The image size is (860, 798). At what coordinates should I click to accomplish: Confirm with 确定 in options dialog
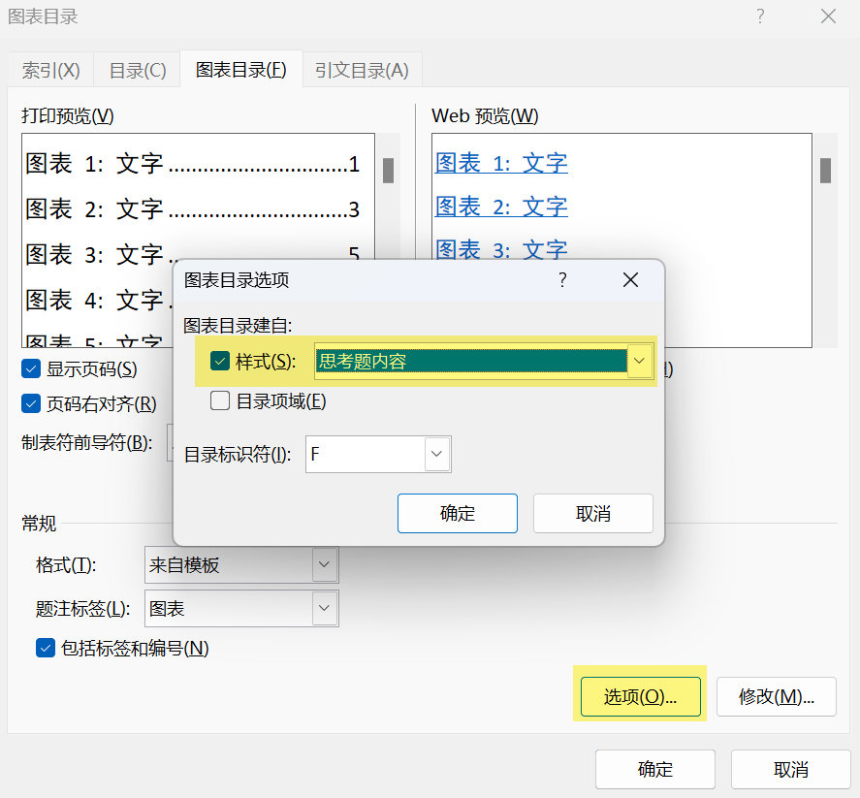458,513
